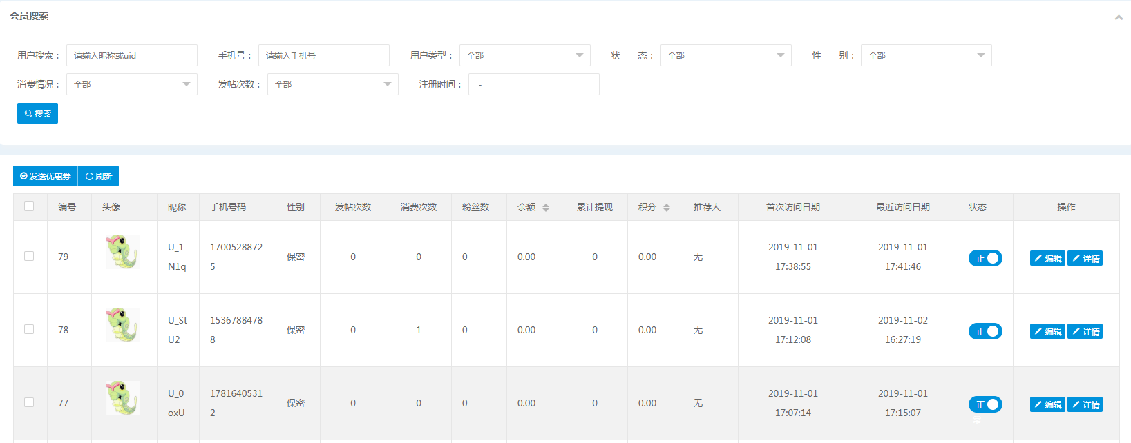Click the 用户搜索 nickname or uid input
Screen dimensions: 1131x443
tap(132, 55)
